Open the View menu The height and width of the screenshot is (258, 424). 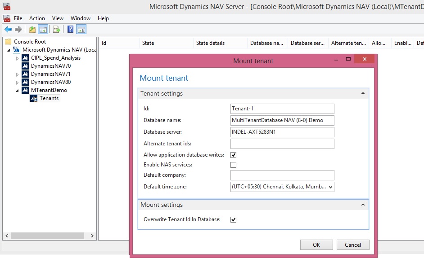click(x=58, y=18)
